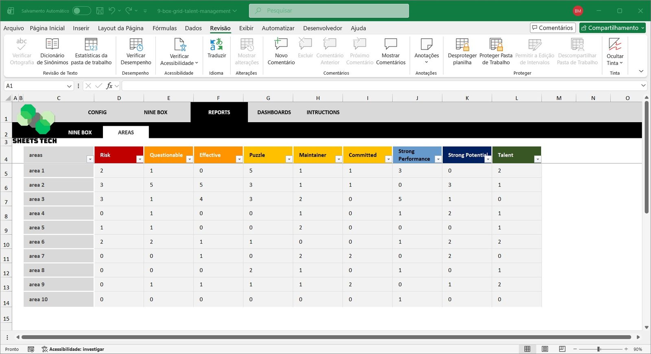Viewport: 651px width, 354px height.
Task: Open the Arquivo menu
Action: [x=13, y=28]
